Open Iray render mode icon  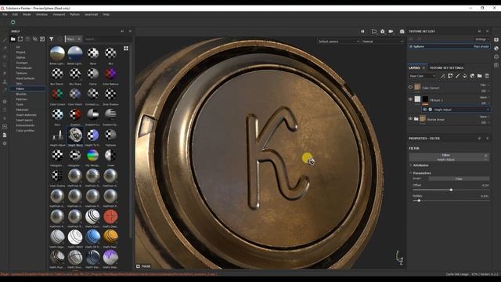[402, 31]
